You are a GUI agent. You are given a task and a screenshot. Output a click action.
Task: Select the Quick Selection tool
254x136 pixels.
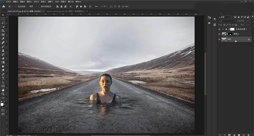pyautogui.click(x=3, y=27)
